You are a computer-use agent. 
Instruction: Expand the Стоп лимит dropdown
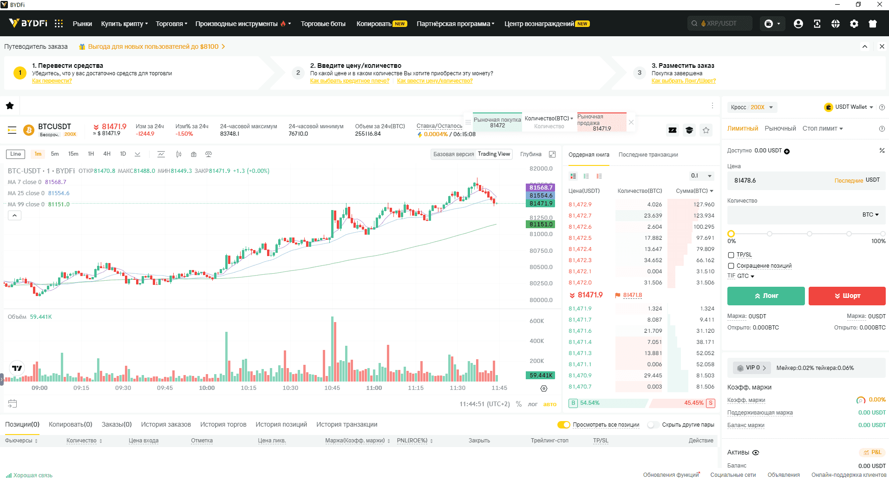(x=823, y=128)
